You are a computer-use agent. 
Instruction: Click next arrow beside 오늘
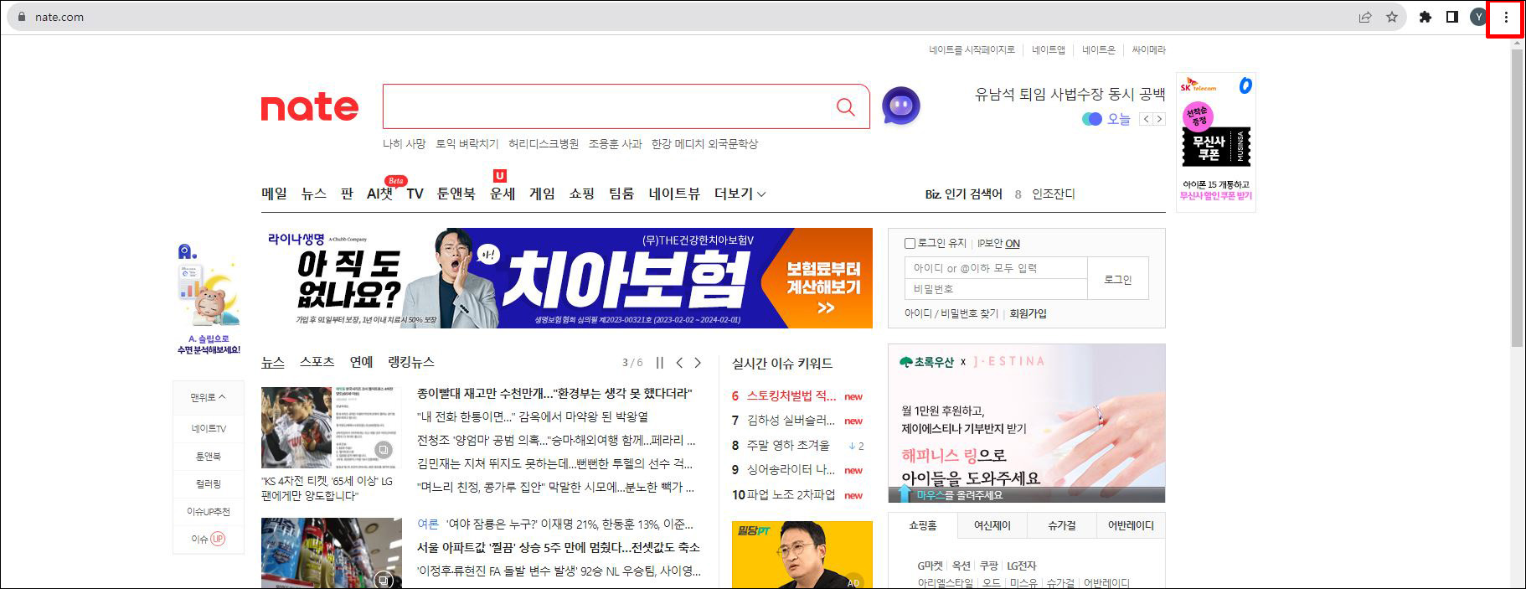[x=1159, y=119]
